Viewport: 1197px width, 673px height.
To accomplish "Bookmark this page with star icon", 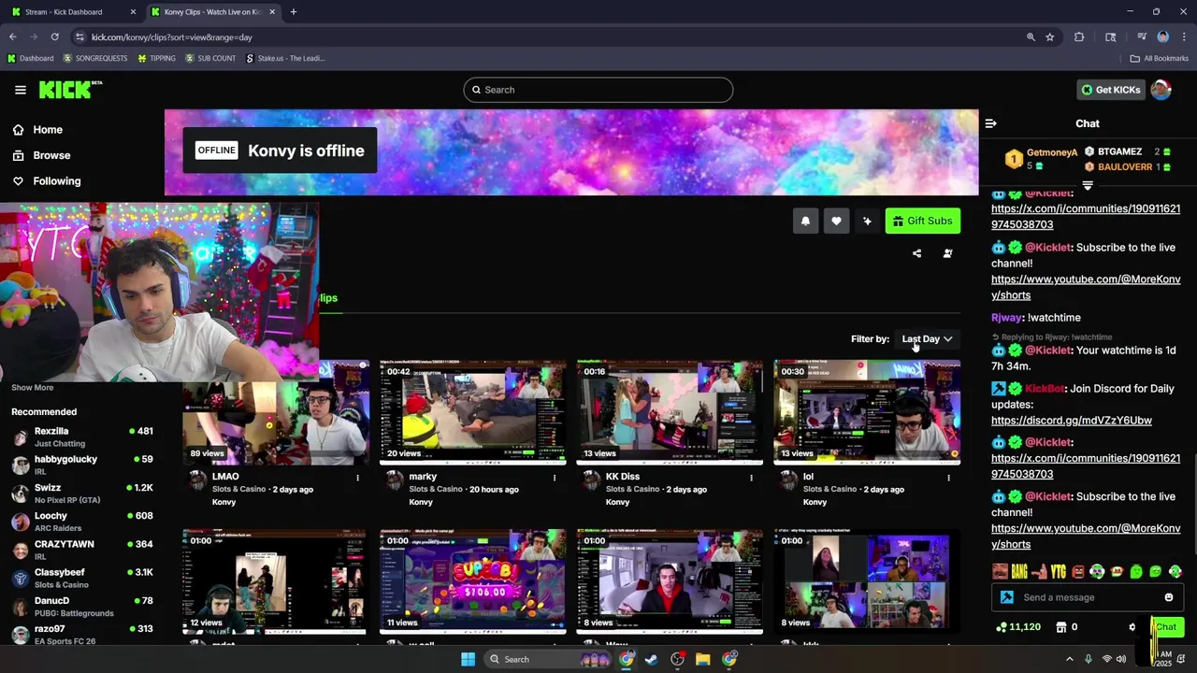I will pos(1050,36).
